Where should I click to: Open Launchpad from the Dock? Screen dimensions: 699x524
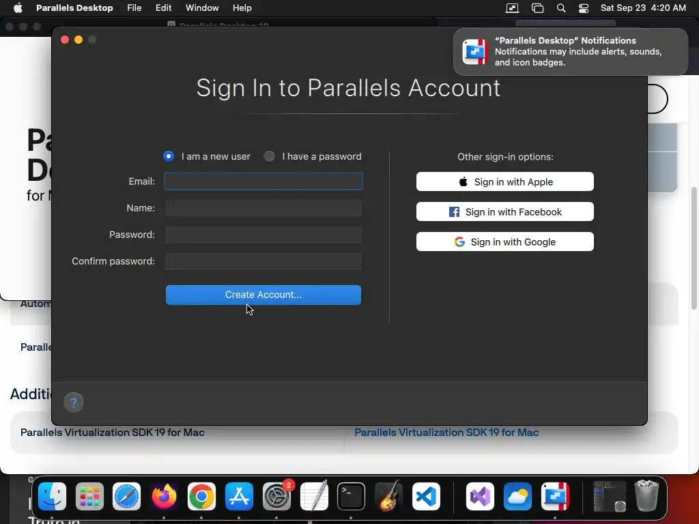89,497
